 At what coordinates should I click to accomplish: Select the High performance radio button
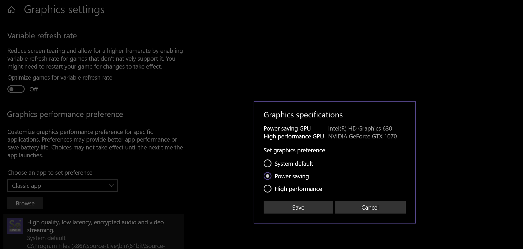pyautogui.click(x=268, y=189)
